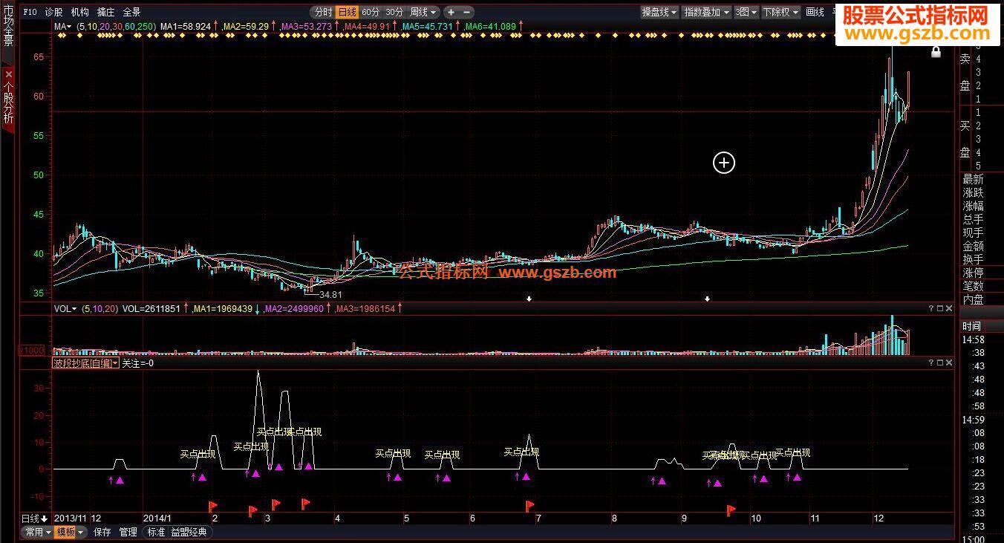Open the 诊股 menu item

coord(53,12)
